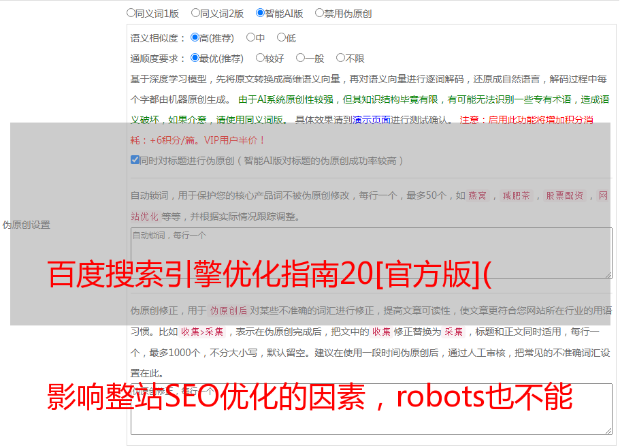Choose the 同义词2版 radio option
The image size is (620, 448).
(195, 13)
